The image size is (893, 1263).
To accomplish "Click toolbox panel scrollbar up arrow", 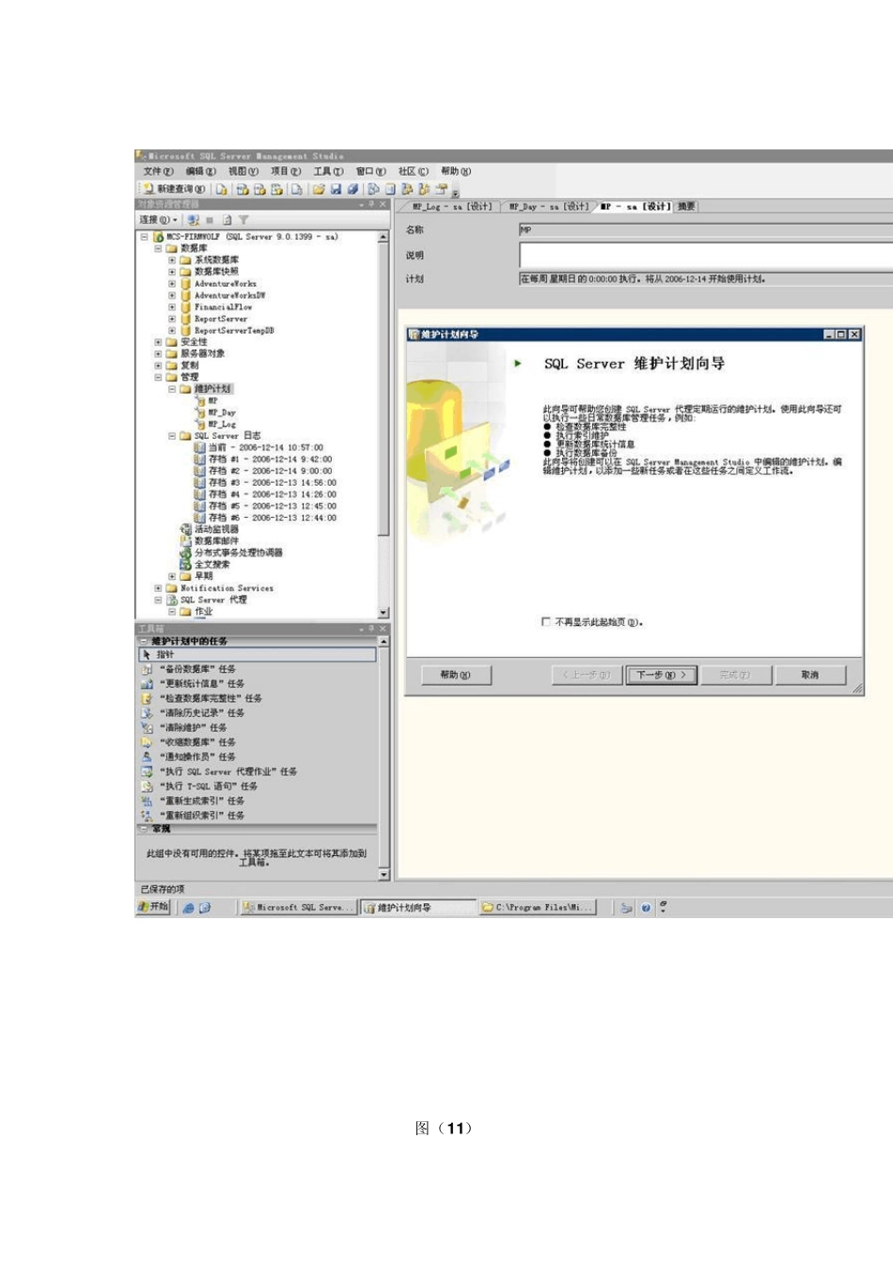I will (x=384, y=642).
